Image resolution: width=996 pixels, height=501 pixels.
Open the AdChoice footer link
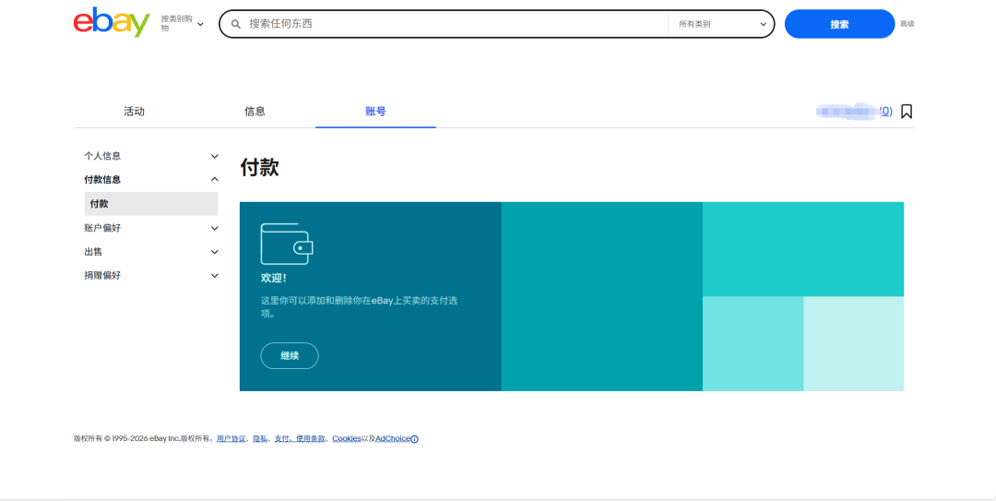(x=393, y=438)
